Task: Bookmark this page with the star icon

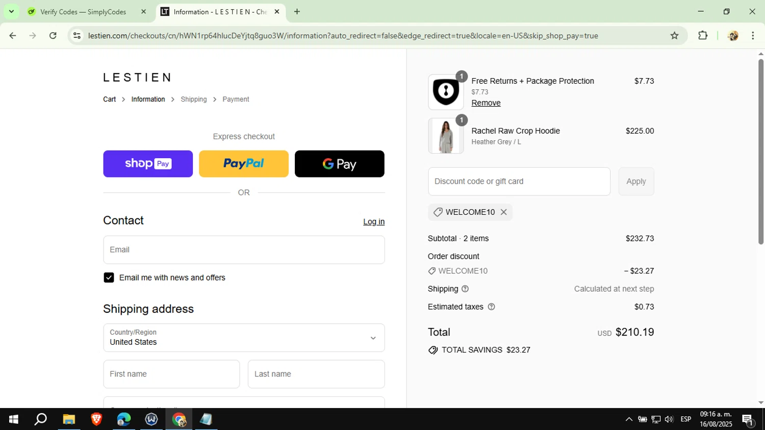Action: point(674,36)
